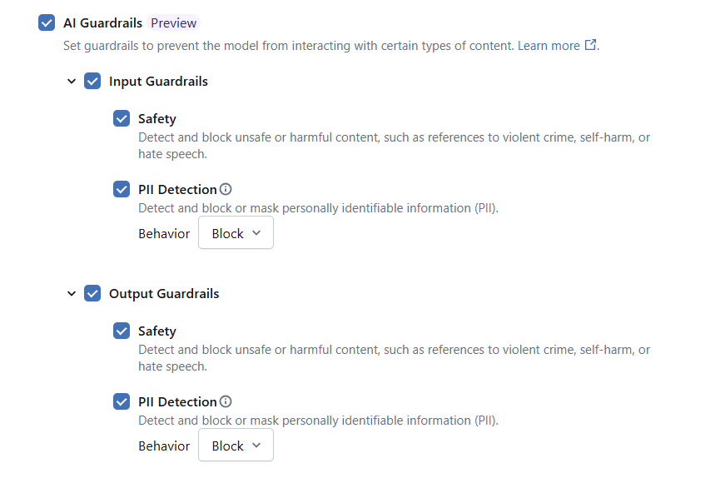Collapse the Output Guardrails section chevron
This screenshot has height=483, width=720.
(x=72, y=294)
